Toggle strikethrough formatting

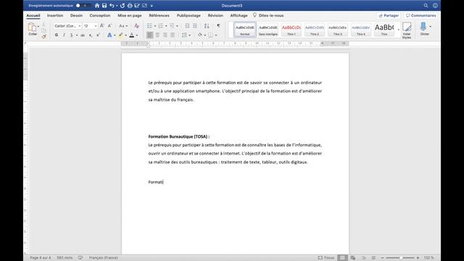(83, 36)
